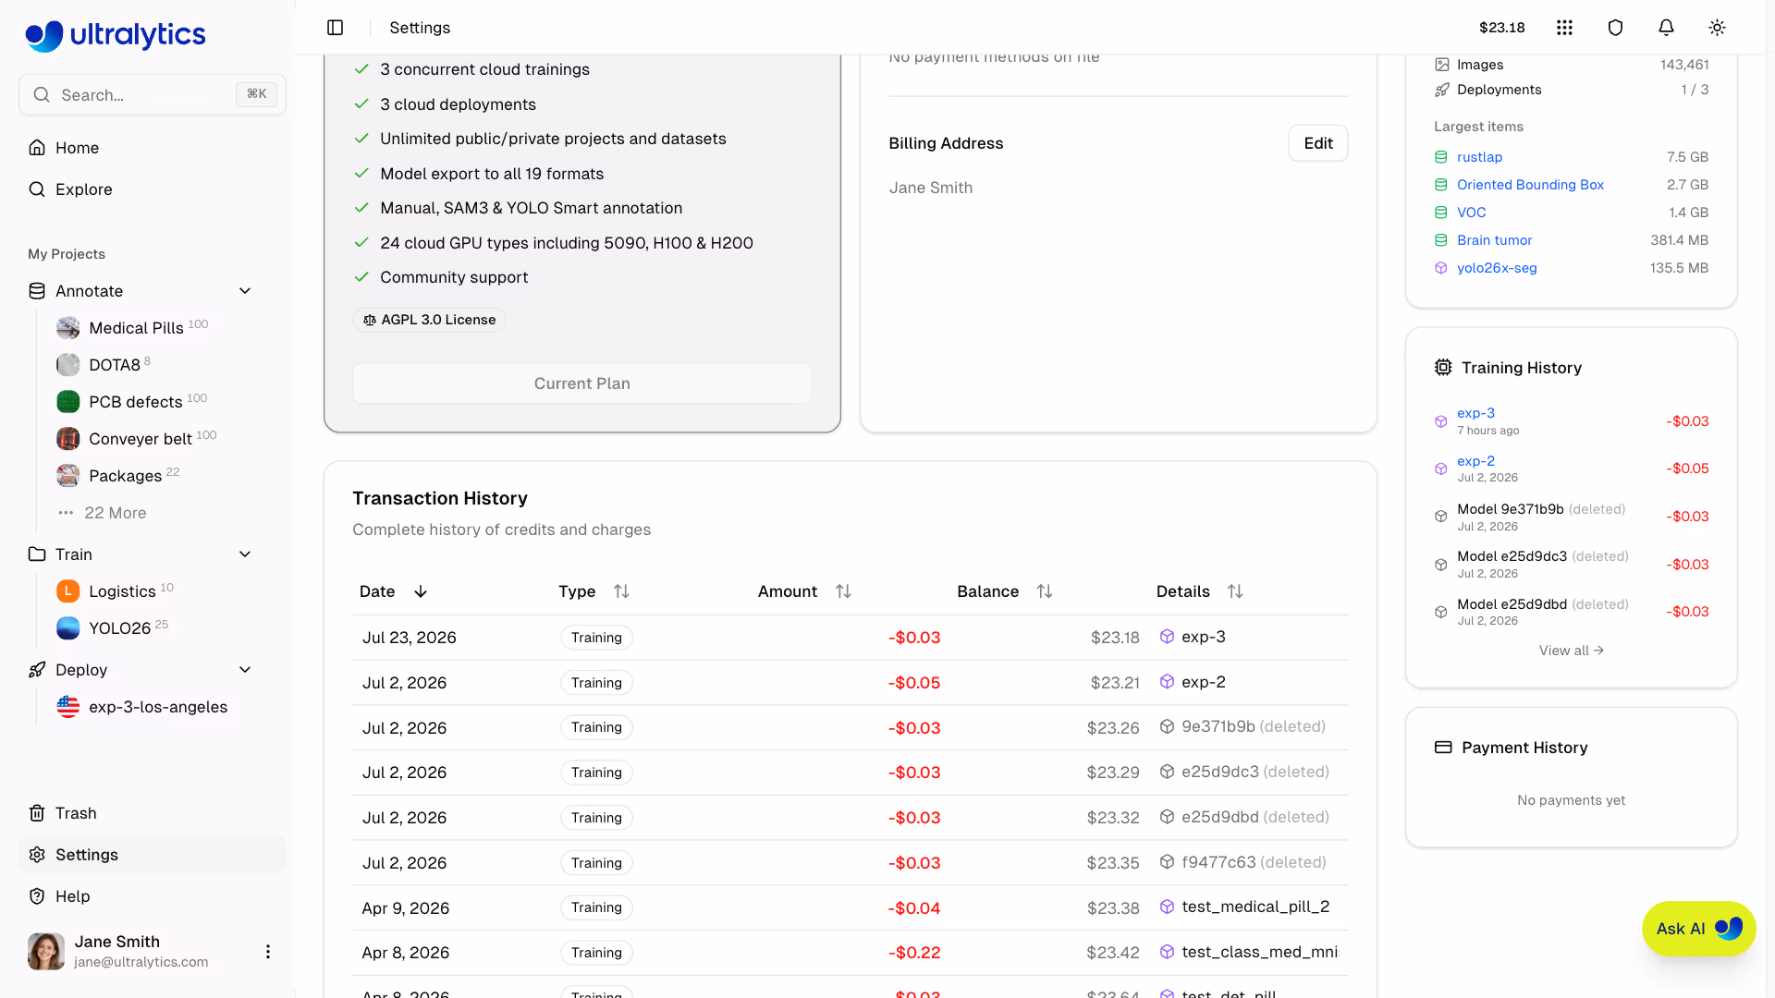Click the Medical Pills project thumbnail
Viewport: 1775px width, 998px height.
click(68, 328)
